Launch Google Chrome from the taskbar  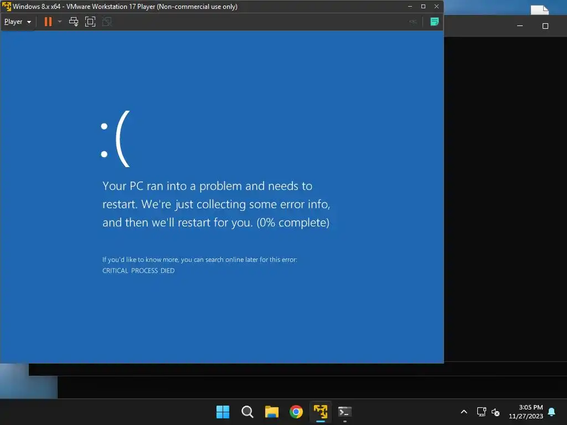point(296,412)
